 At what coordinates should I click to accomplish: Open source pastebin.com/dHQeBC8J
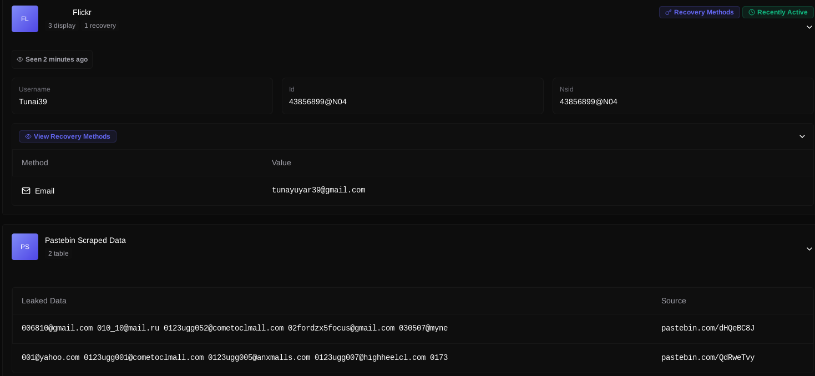click(708, 328)
